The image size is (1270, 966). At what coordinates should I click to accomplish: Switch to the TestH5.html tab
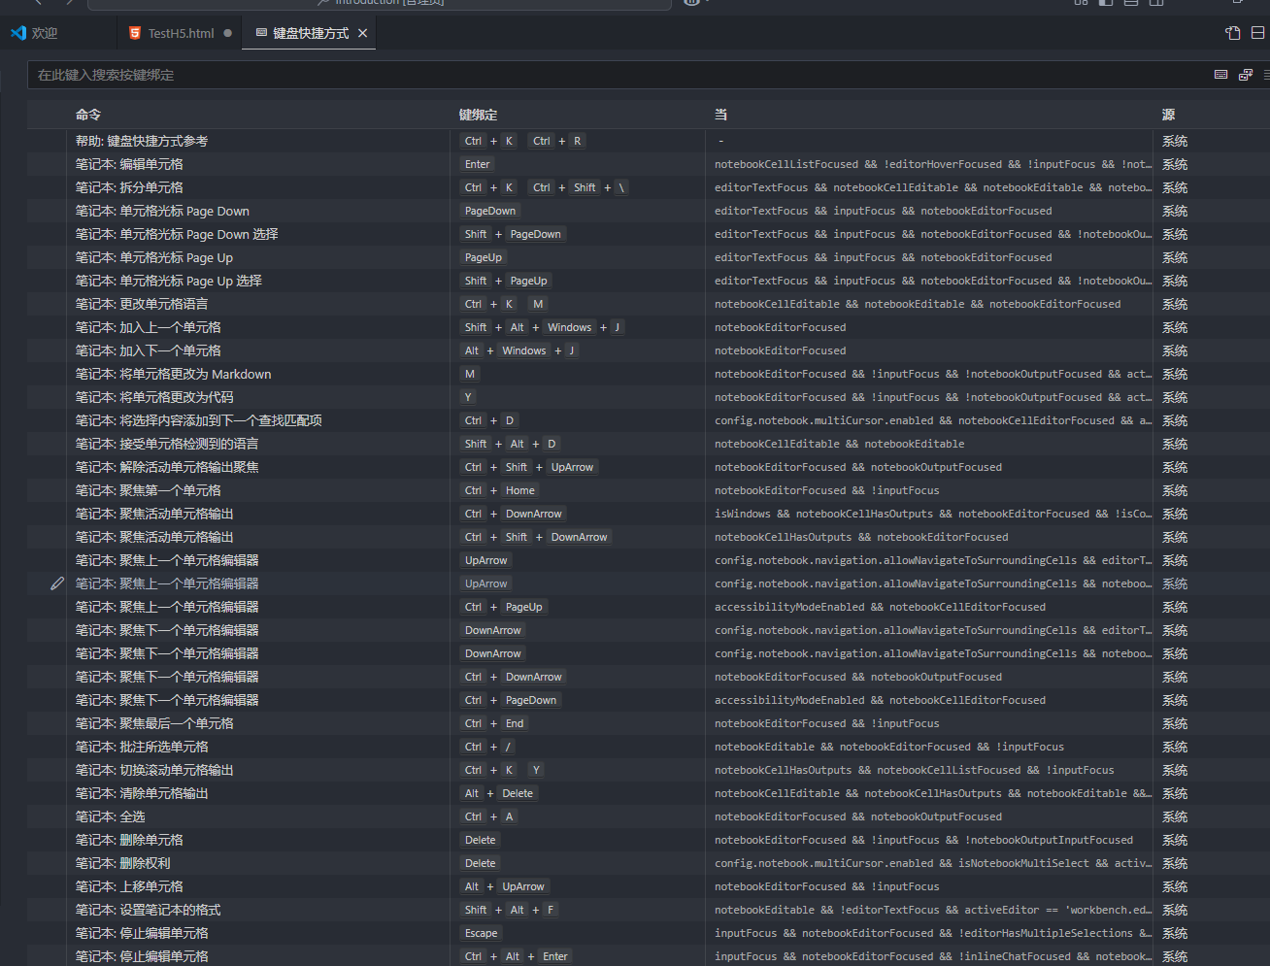[180, 33]
